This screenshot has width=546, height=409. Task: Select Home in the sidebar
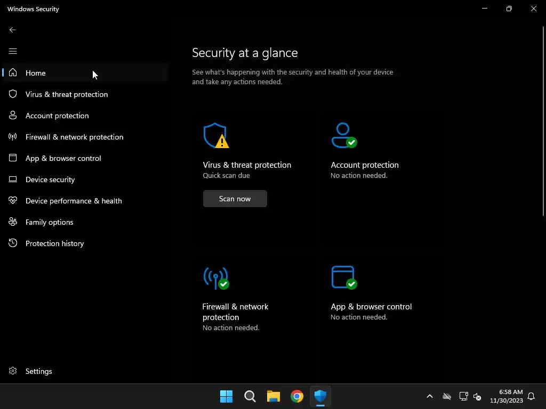[85, 72]
